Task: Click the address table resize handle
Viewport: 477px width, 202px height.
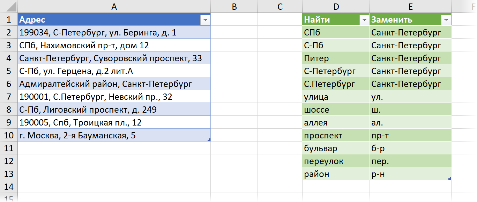Action: (x=209, y=140)
